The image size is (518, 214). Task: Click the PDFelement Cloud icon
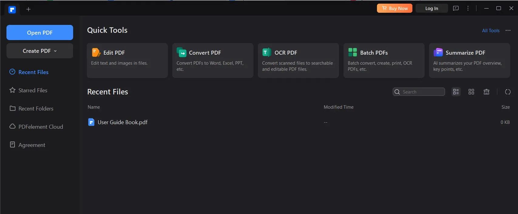click(x=12, y=126)
